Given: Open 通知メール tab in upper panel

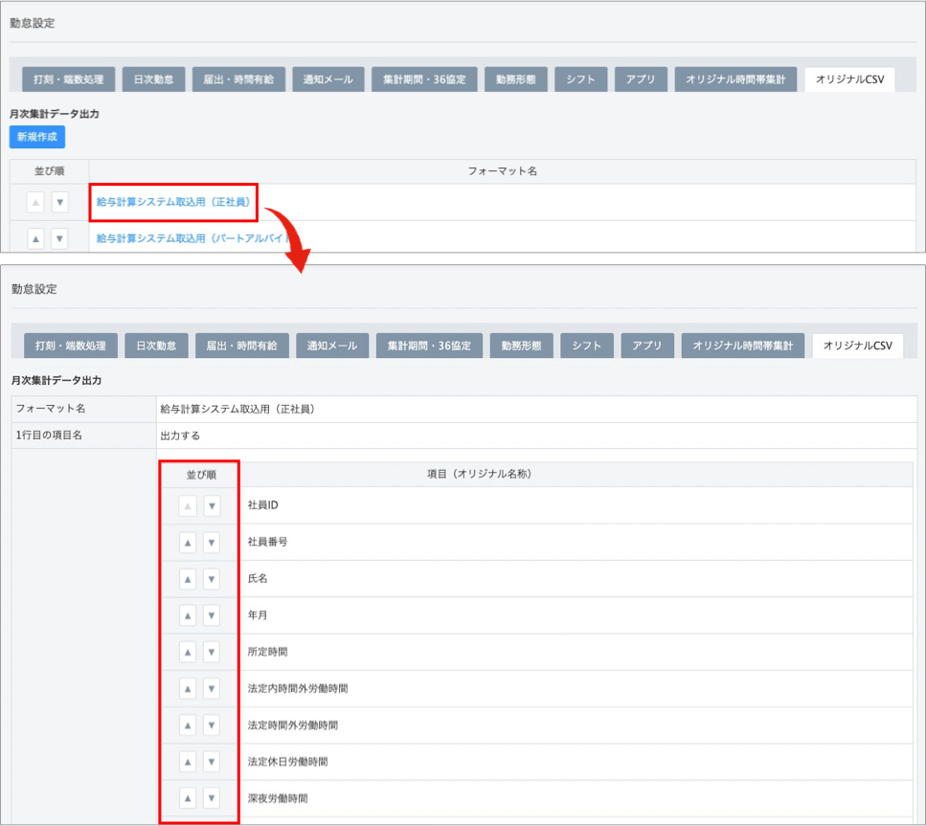Looking at the screenshot, I should pyautogui.click(x=327, y=79).
